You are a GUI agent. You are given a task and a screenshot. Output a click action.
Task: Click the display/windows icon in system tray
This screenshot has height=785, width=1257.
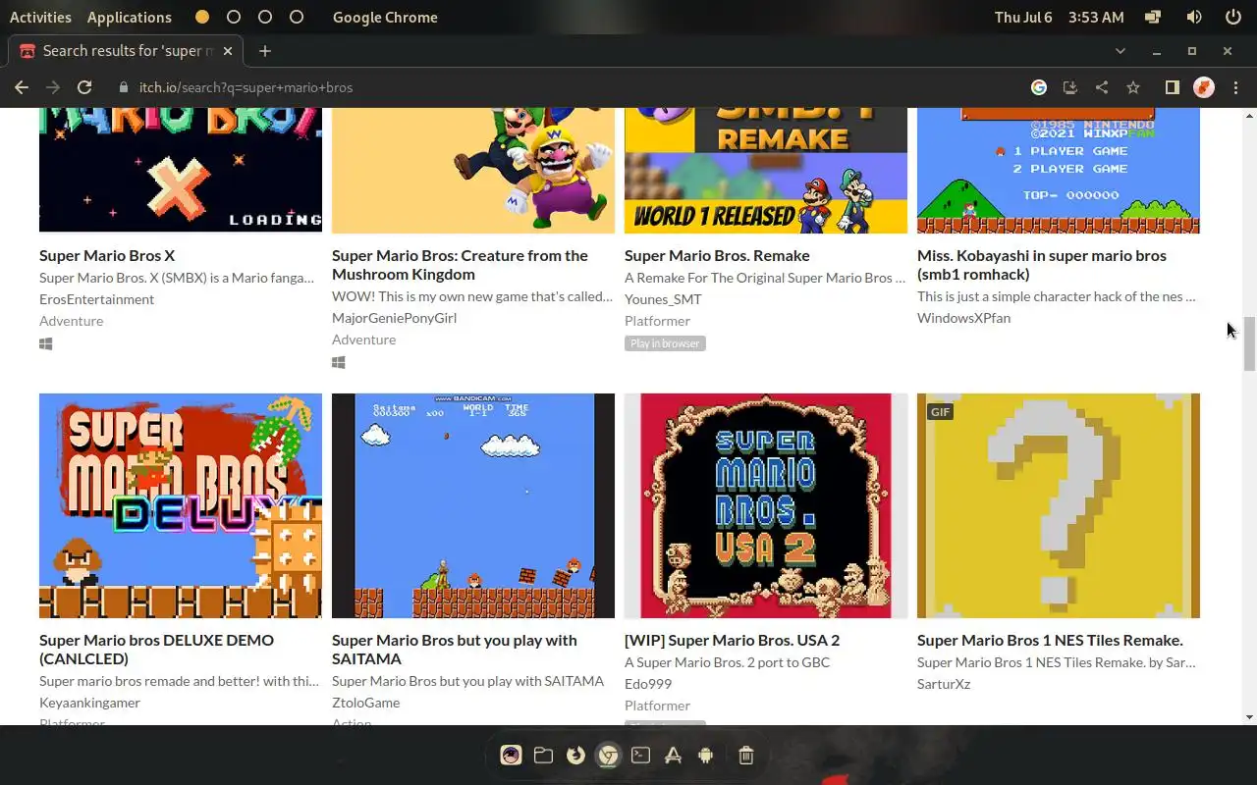point(1153,17)
